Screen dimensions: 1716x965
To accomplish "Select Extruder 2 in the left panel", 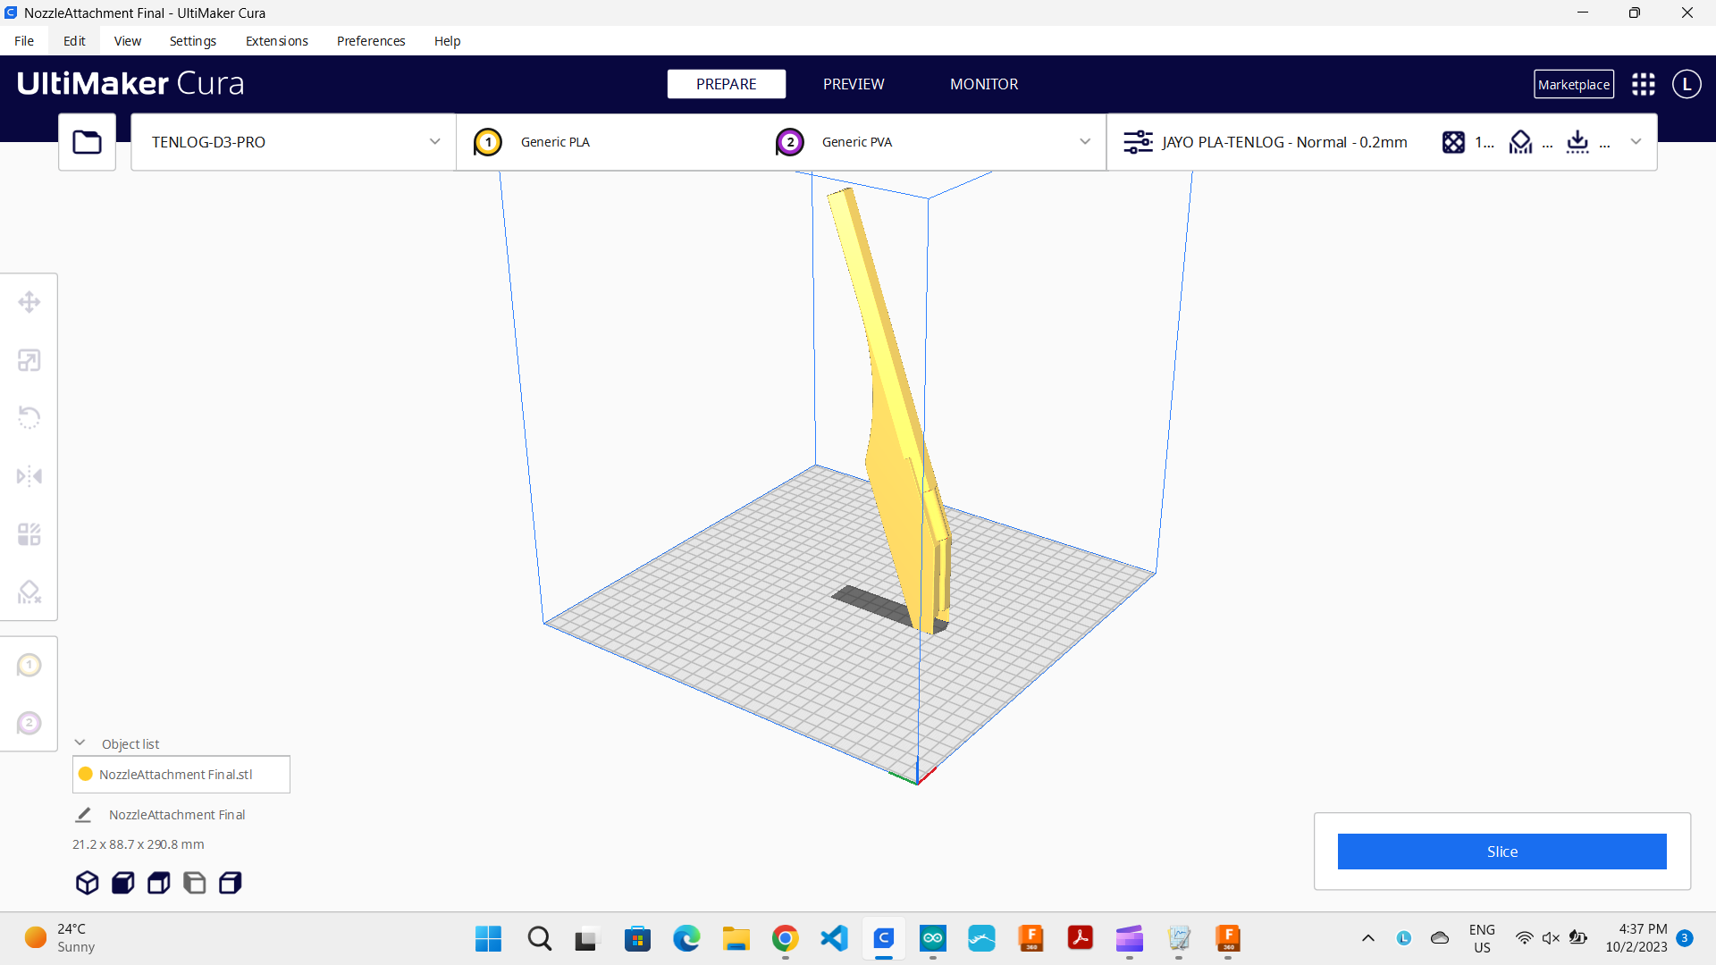I will point(29,724).
